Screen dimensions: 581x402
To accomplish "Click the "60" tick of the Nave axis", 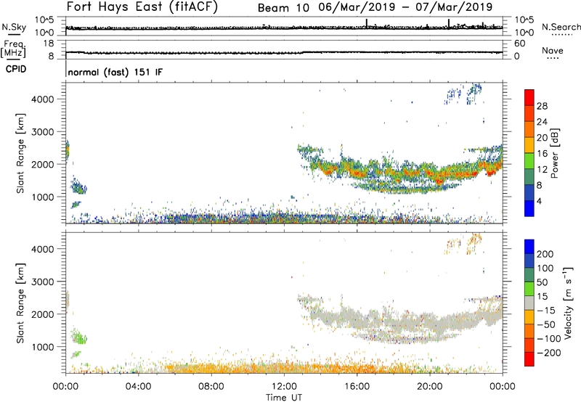I will coord(520,44).
